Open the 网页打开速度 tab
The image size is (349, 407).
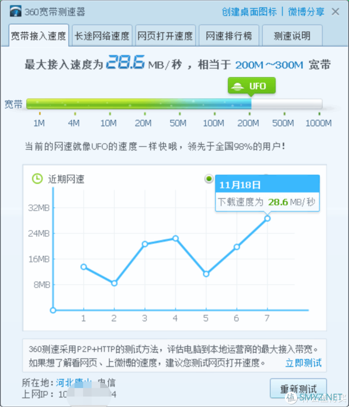point(165,35)
